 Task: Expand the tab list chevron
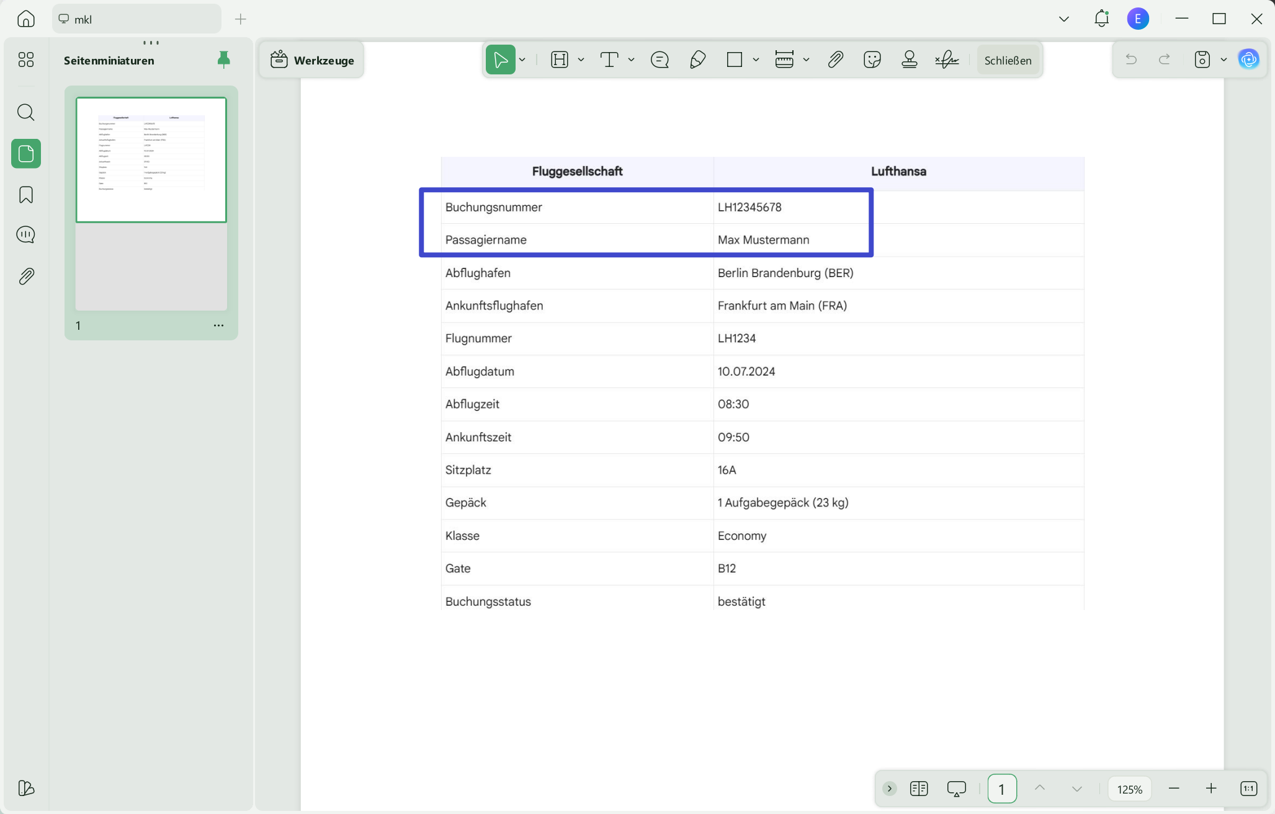point(1064,19)
